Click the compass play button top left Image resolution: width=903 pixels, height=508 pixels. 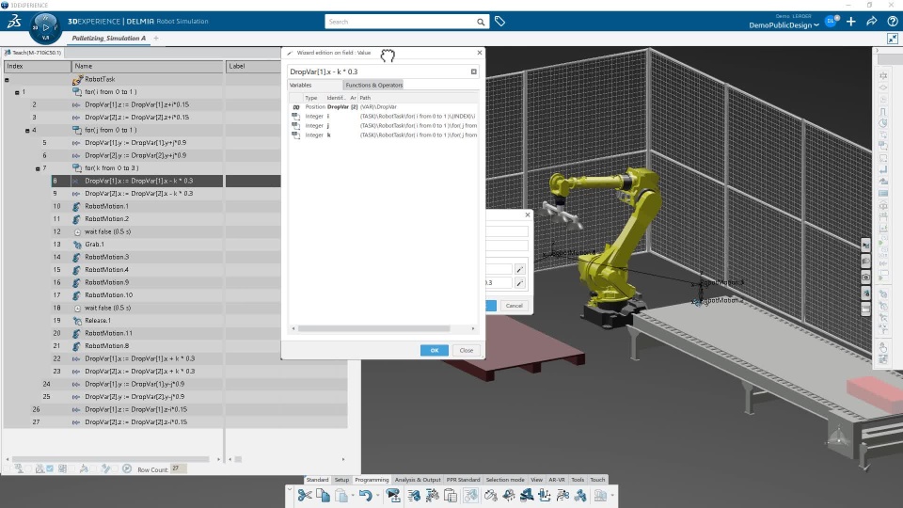45,27
